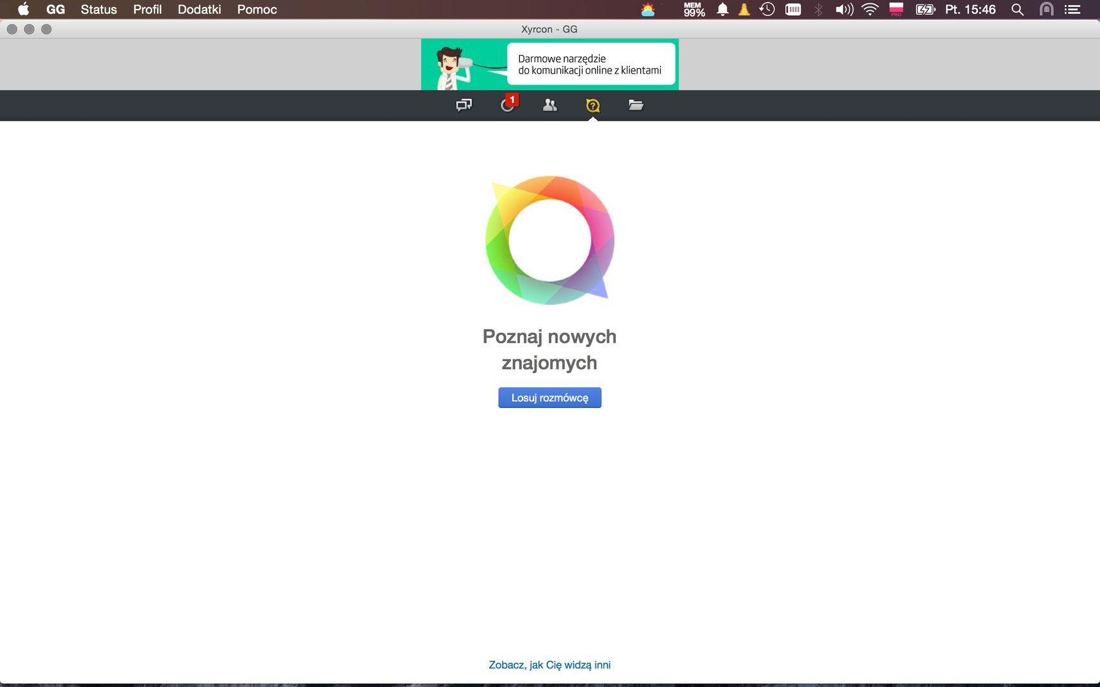
Task: Open the Dodatki menu
Action: (200, 10)
